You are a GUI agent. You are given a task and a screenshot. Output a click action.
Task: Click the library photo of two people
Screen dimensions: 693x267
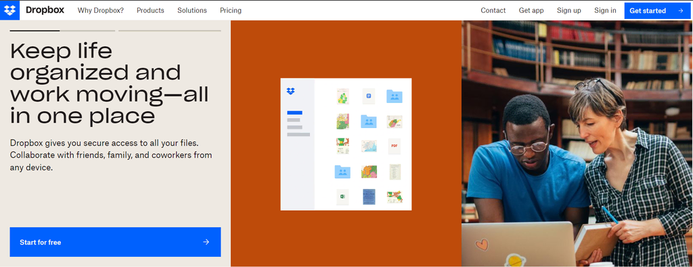(x=577, y=144)
